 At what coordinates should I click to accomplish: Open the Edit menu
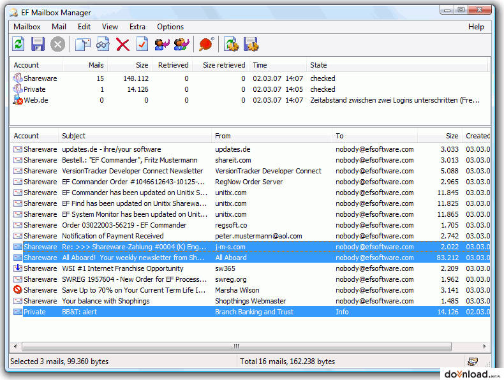[84, 27]
